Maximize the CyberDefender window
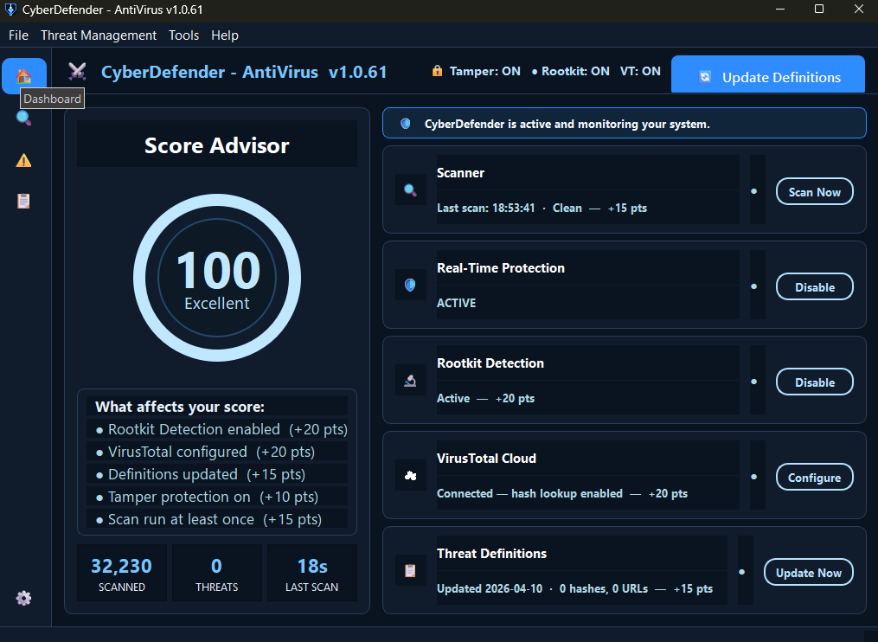This screenshot has height=642, width=878. (819, 9)
